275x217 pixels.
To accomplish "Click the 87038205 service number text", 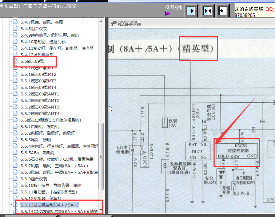I will pos(245,15).
